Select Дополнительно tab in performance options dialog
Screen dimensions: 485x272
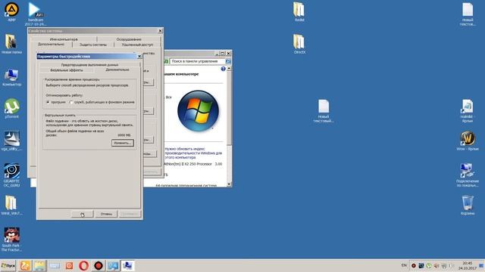pos(117,70)
